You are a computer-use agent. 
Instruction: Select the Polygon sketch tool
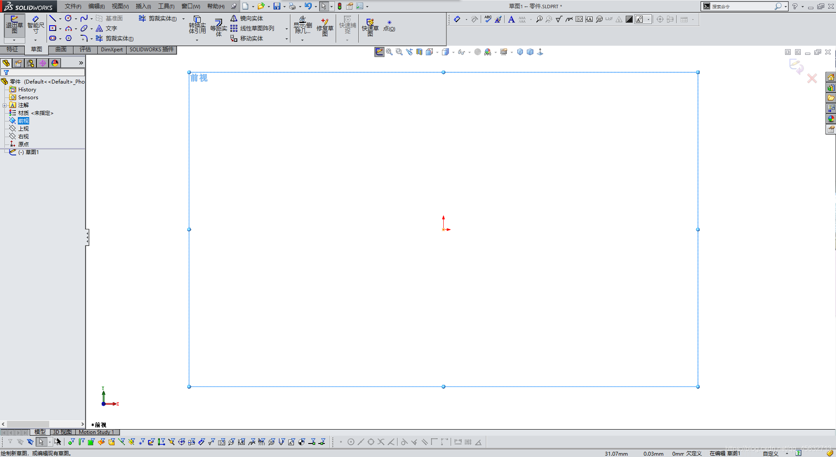pyautogui.click(x=68, y=38)
